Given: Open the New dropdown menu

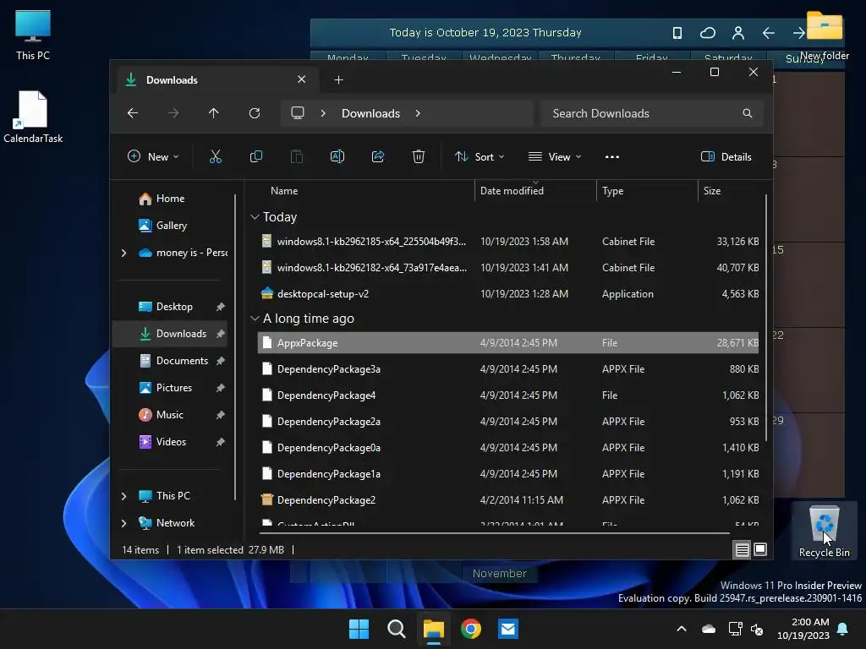Looking at the screenshot, I should [153, 156].
